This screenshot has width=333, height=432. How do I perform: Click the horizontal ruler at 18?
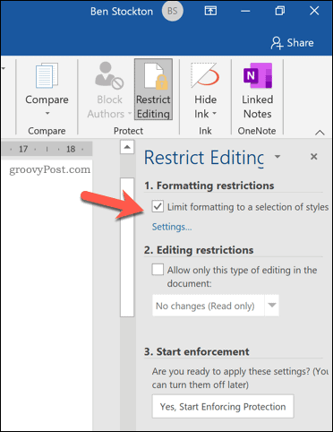pyautogui.click(x=71, y=149)
